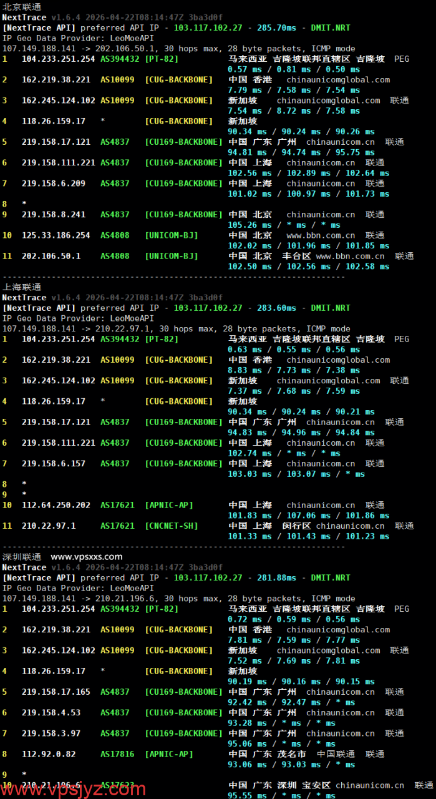Screen dimensions: 436x799
Task: Select the [CNCNET-SH] network tag
Action: [x=172, y=526]
